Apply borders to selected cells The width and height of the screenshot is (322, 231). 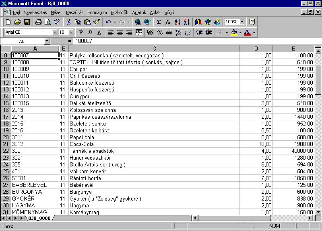[220, 32]
